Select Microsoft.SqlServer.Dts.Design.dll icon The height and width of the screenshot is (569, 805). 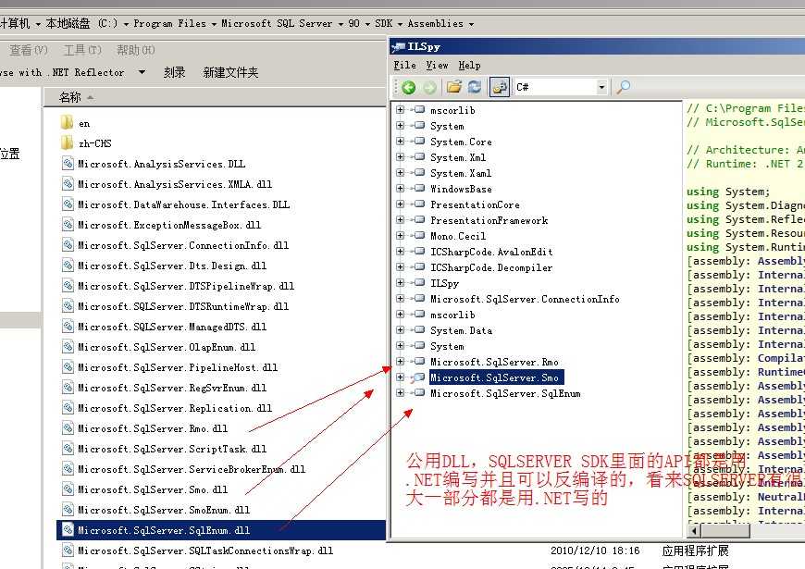[x=68, y=266]
